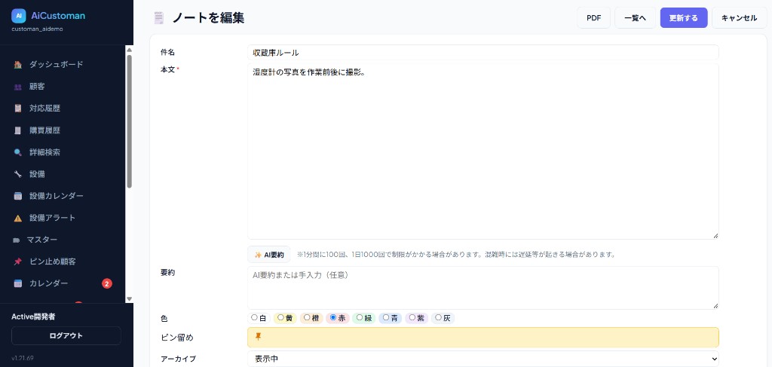Click the 要約 text area
The width and height of the screenshot is (772, 367).
click(483, 288)
